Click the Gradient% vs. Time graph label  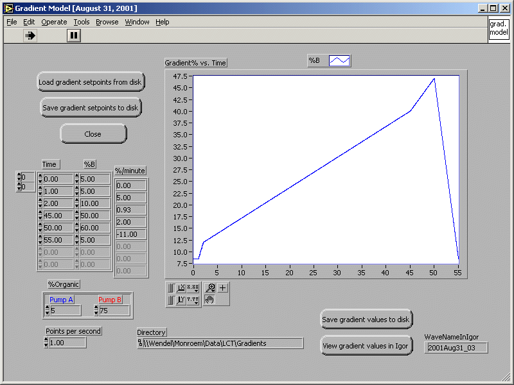195,63
